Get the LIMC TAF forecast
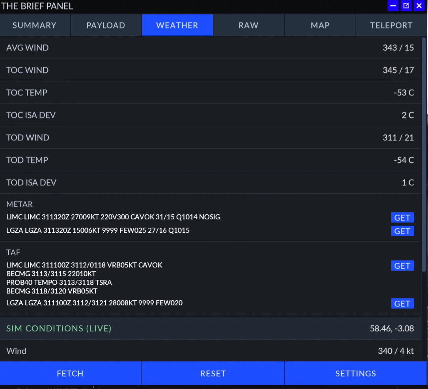 click(402, 266)
